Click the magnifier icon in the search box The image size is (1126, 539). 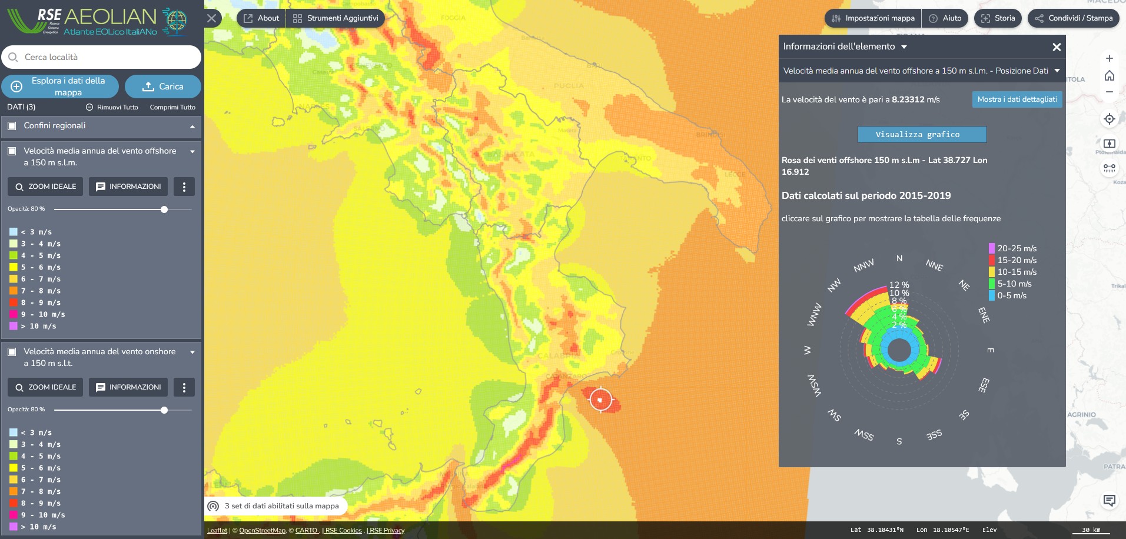(13, 57)
